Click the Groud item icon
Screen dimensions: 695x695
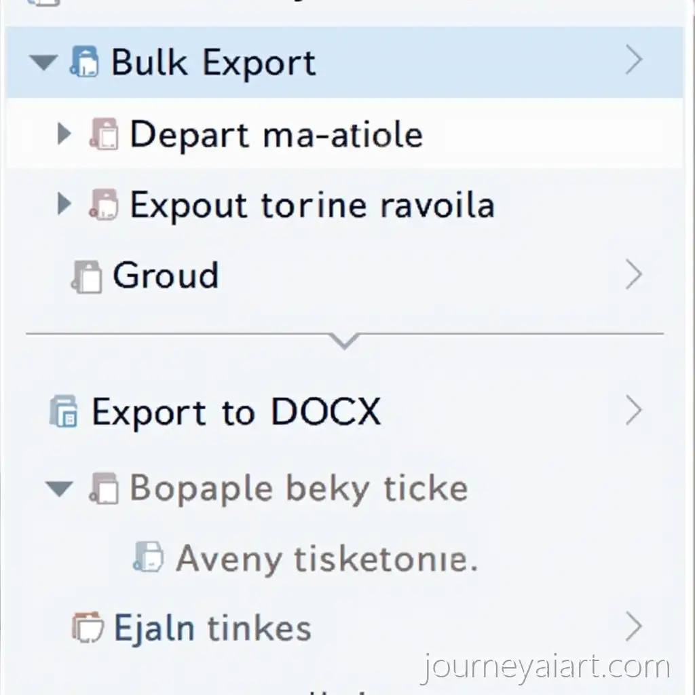(86, 276)
